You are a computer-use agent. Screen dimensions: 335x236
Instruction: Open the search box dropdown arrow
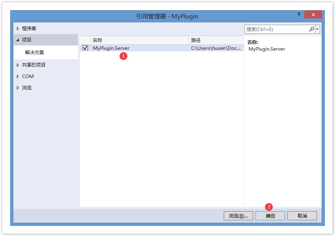[317, 29]
